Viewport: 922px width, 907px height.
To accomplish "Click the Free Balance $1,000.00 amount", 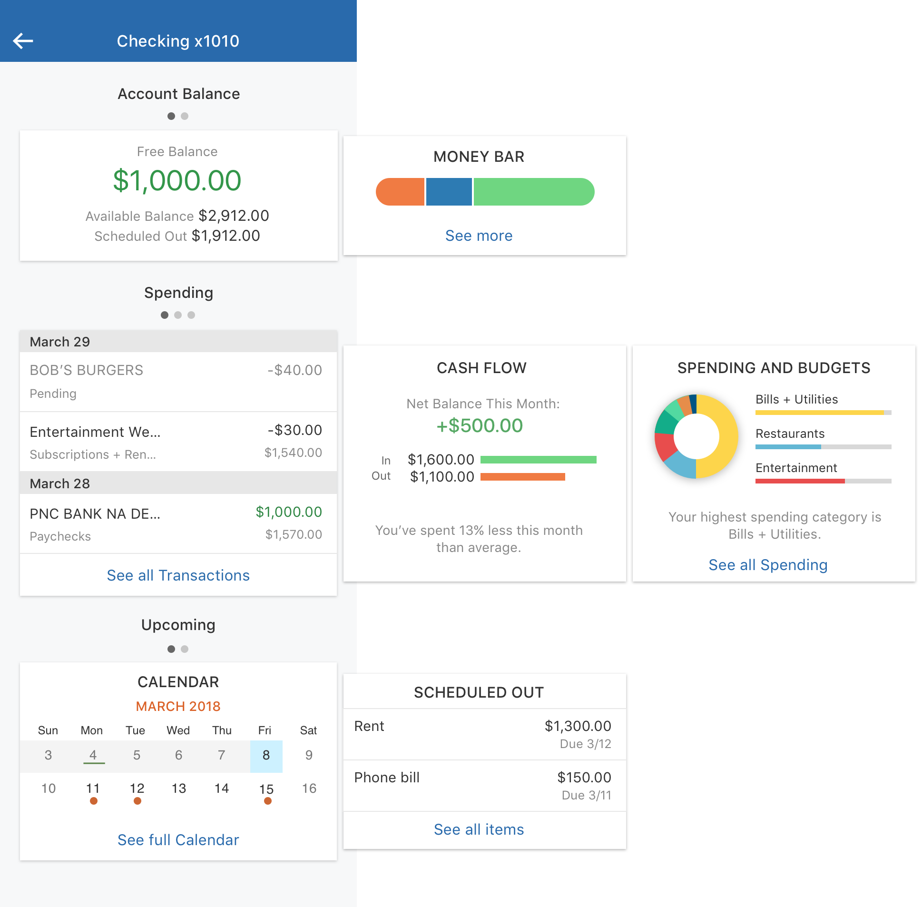I will [x=177, y=180].
